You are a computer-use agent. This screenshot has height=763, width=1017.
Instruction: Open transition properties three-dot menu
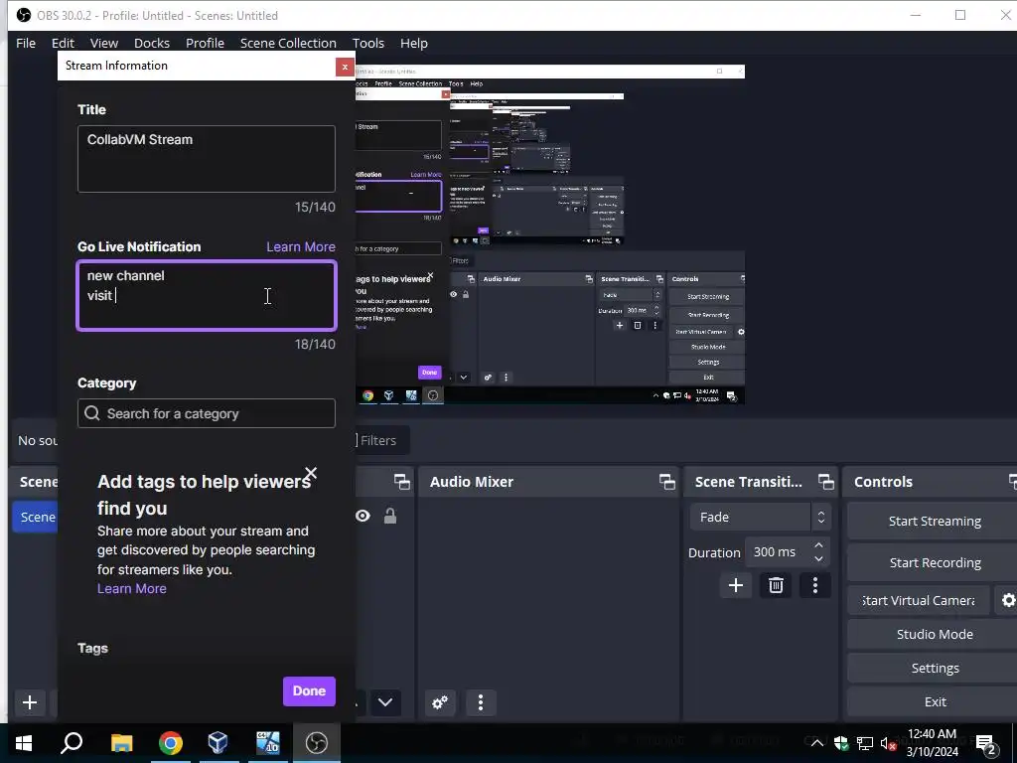[x=815, y=585]
